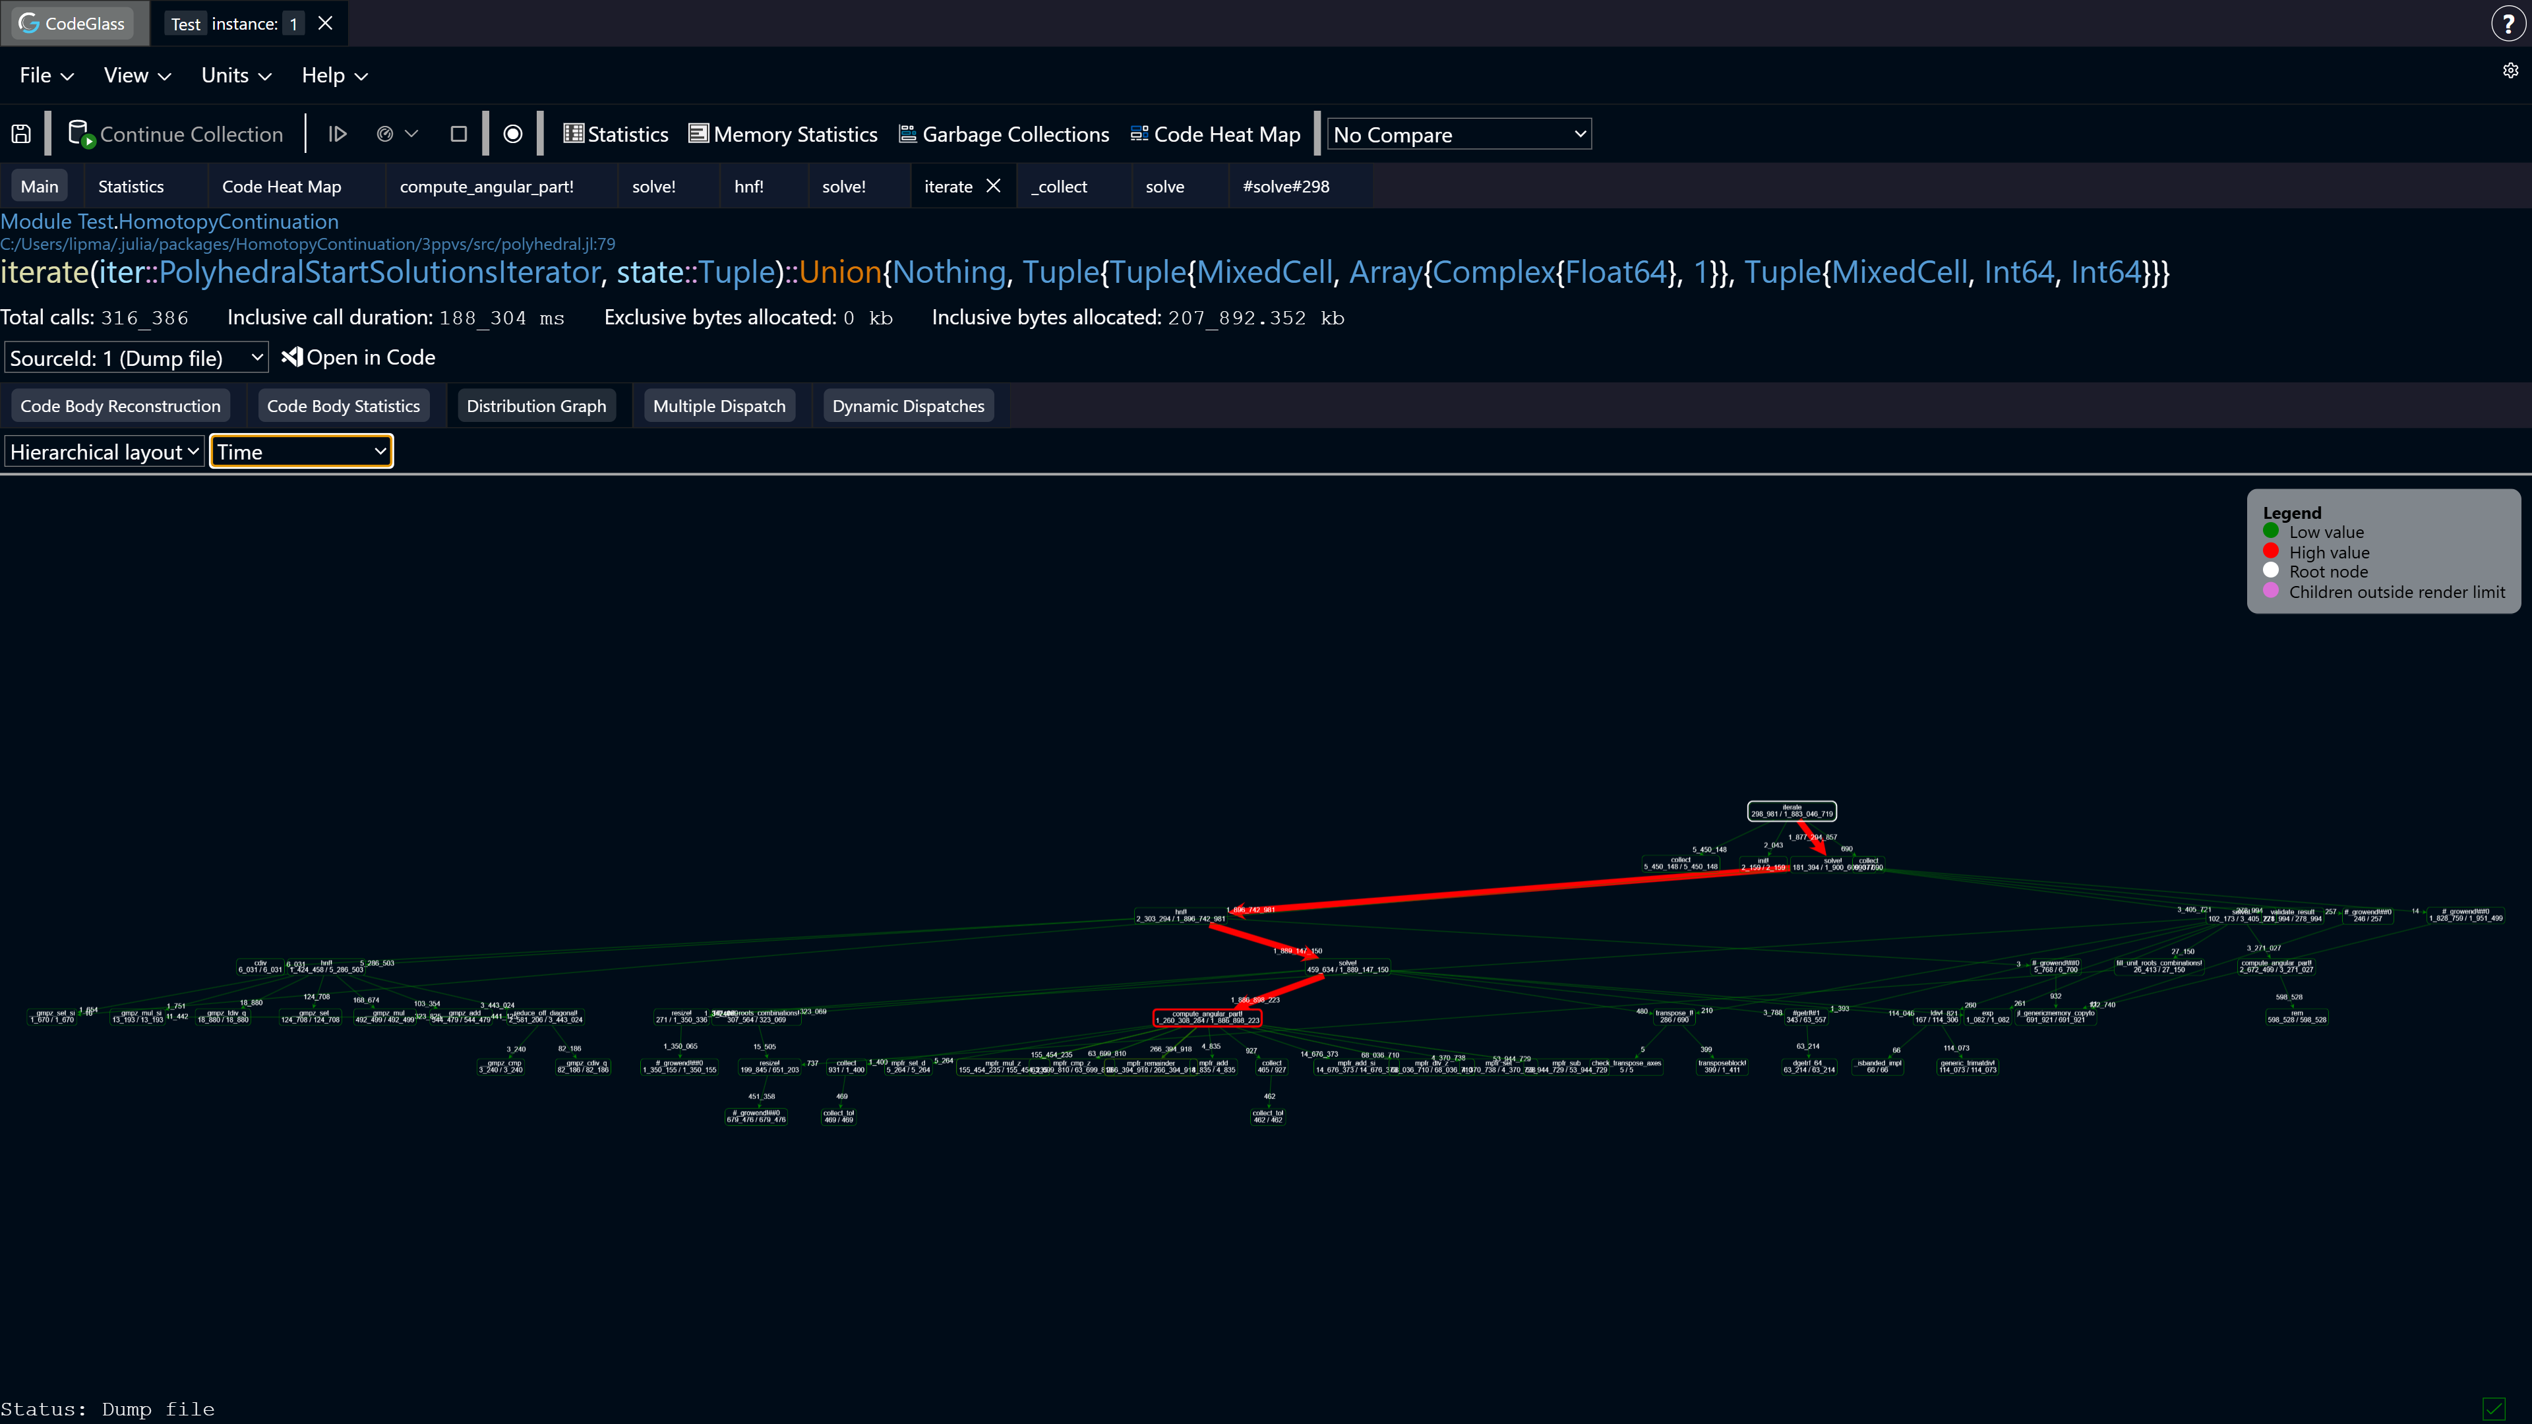The image size is (2532, 1424).
Task: Open Code Heat Map from toolbar
Action: coord(1215,134)
